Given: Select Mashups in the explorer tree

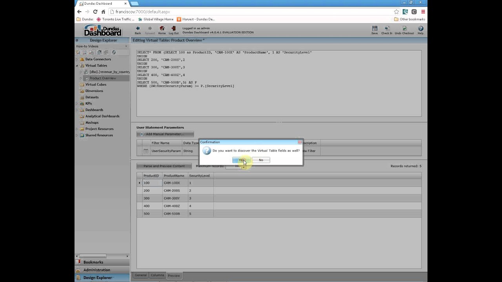Looking at the screenshot, I should (x=92, y=123).
